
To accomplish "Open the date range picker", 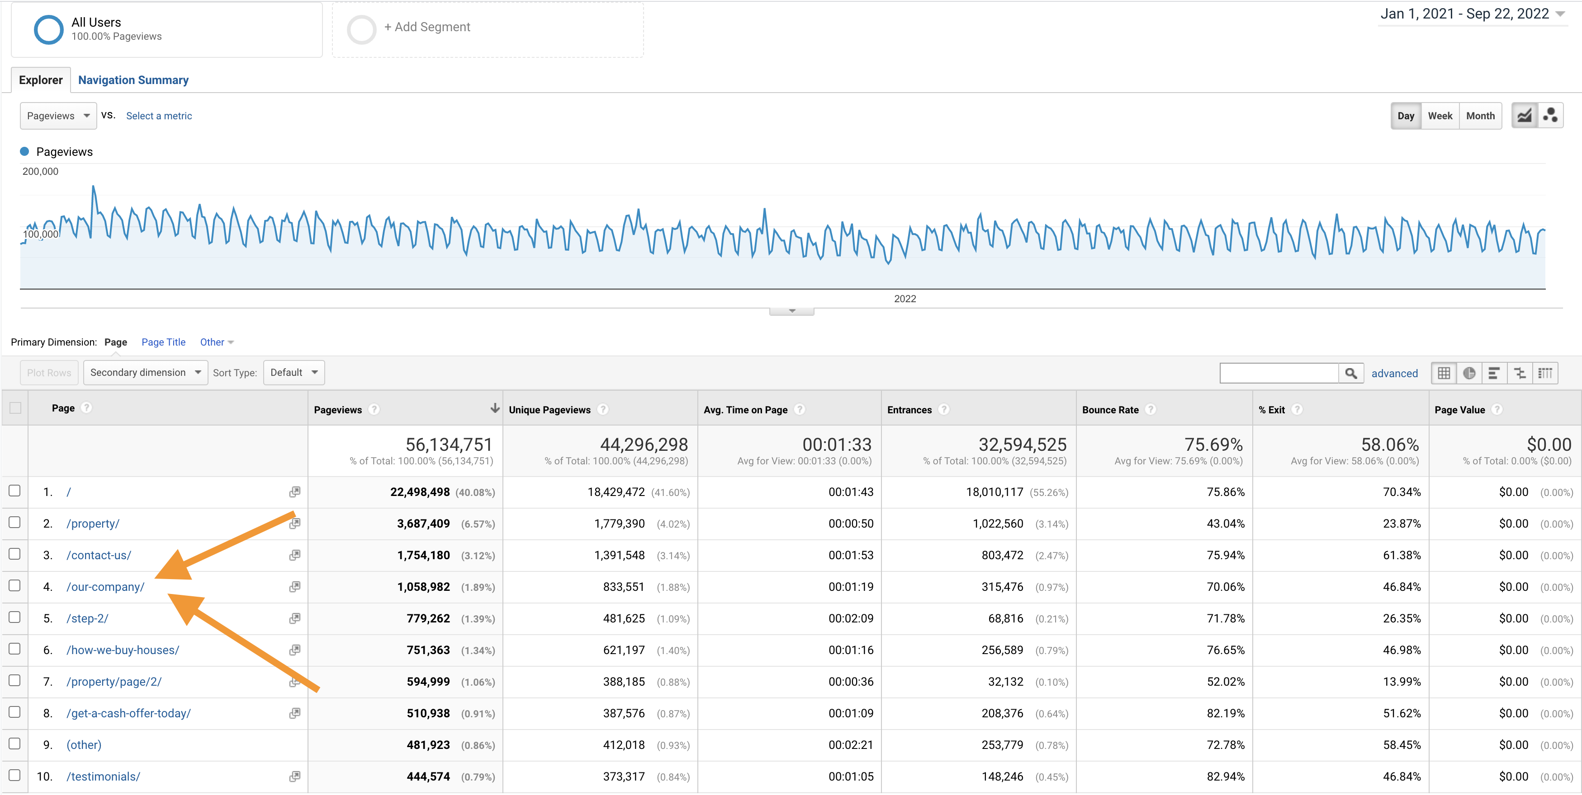I will 1473,14.
